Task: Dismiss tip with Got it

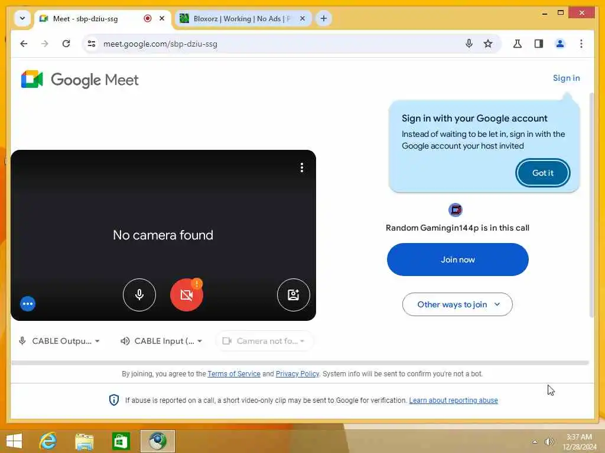Action: 542,173
